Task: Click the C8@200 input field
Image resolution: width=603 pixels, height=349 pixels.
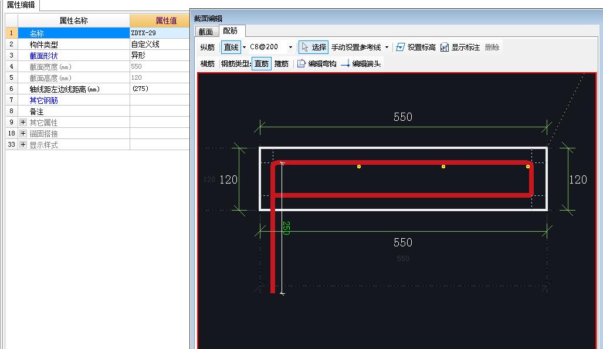Action: [267, 47]
